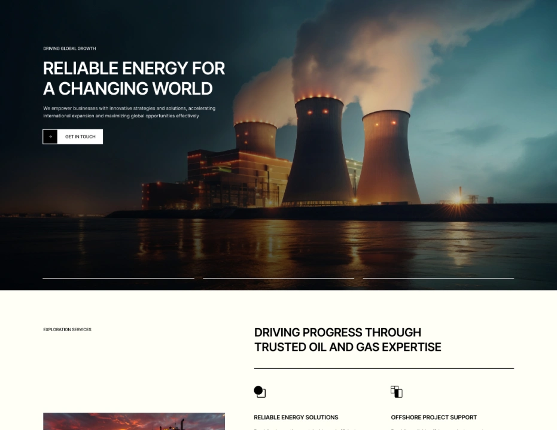Click the overlapping-squares icon above OFFSHORE PROJECT SUPPORT
The width and height of the screenshot is (557, 430).
pyautogui.click(x=397, y=391)
